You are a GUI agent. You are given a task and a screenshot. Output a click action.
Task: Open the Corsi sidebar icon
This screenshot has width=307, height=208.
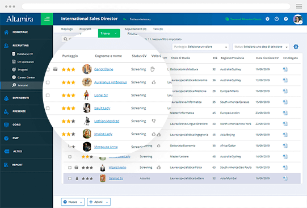coord(6,124)
